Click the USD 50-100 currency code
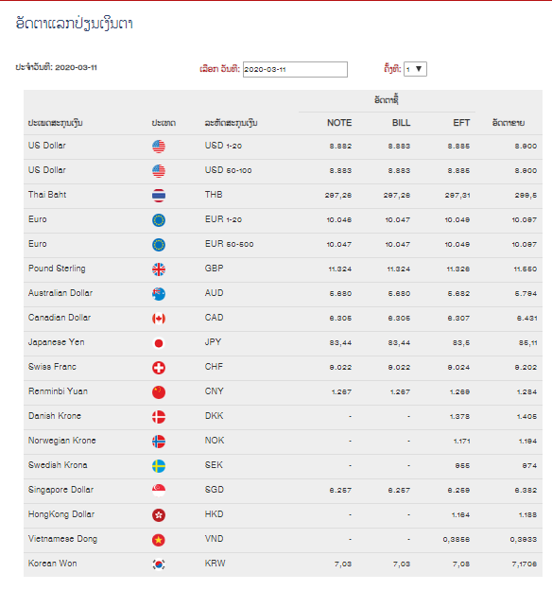The width and height of the screenshot is (552, 590). (228, 170)
